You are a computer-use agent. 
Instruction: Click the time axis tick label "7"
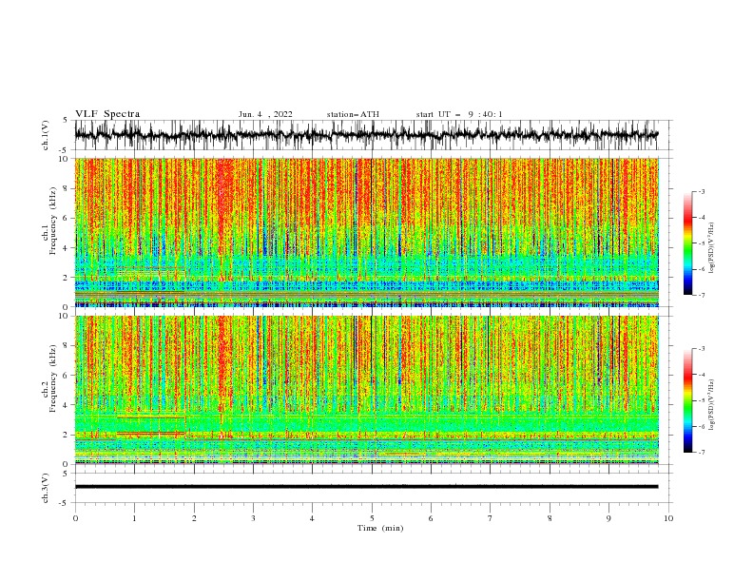pos(491,518)
